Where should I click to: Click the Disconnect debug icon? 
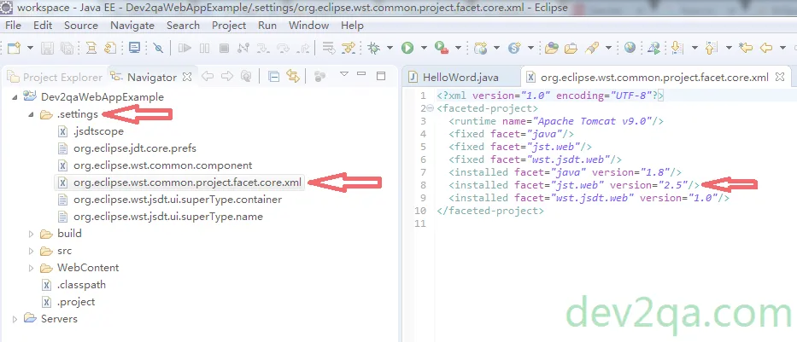(243, 49)
